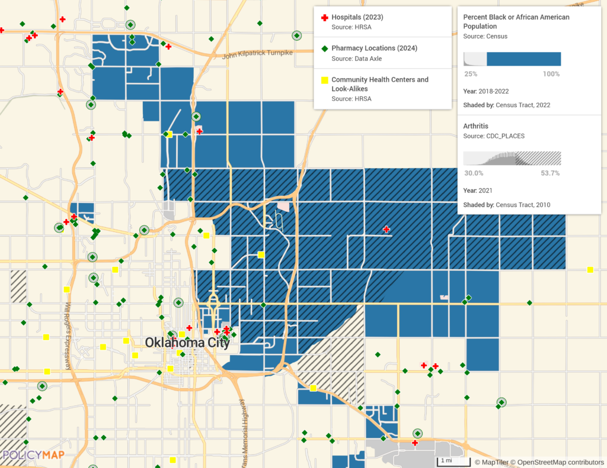Click the Oklahoma City map label

(187, 343)
